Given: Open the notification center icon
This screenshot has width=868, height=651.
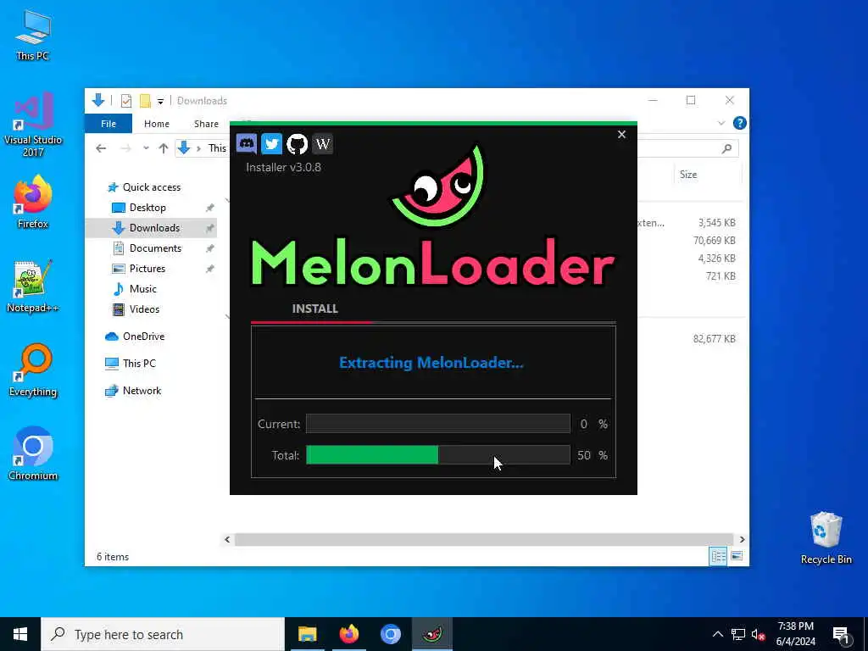Looking at the screenshot, I should point(840,634).
